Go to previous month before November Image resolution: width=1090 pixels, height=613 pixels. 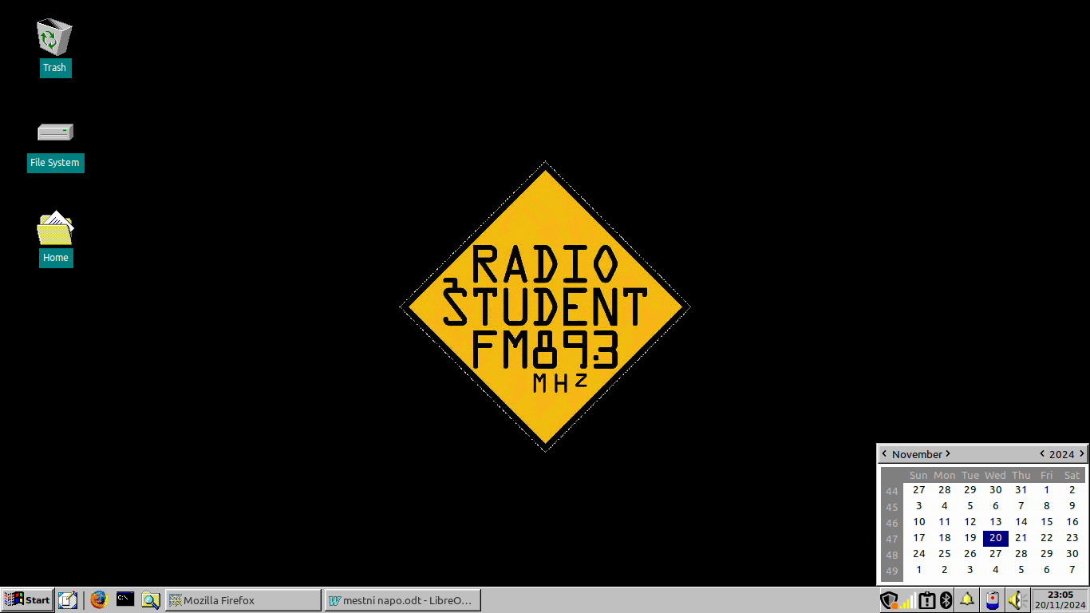pos(884,454)
